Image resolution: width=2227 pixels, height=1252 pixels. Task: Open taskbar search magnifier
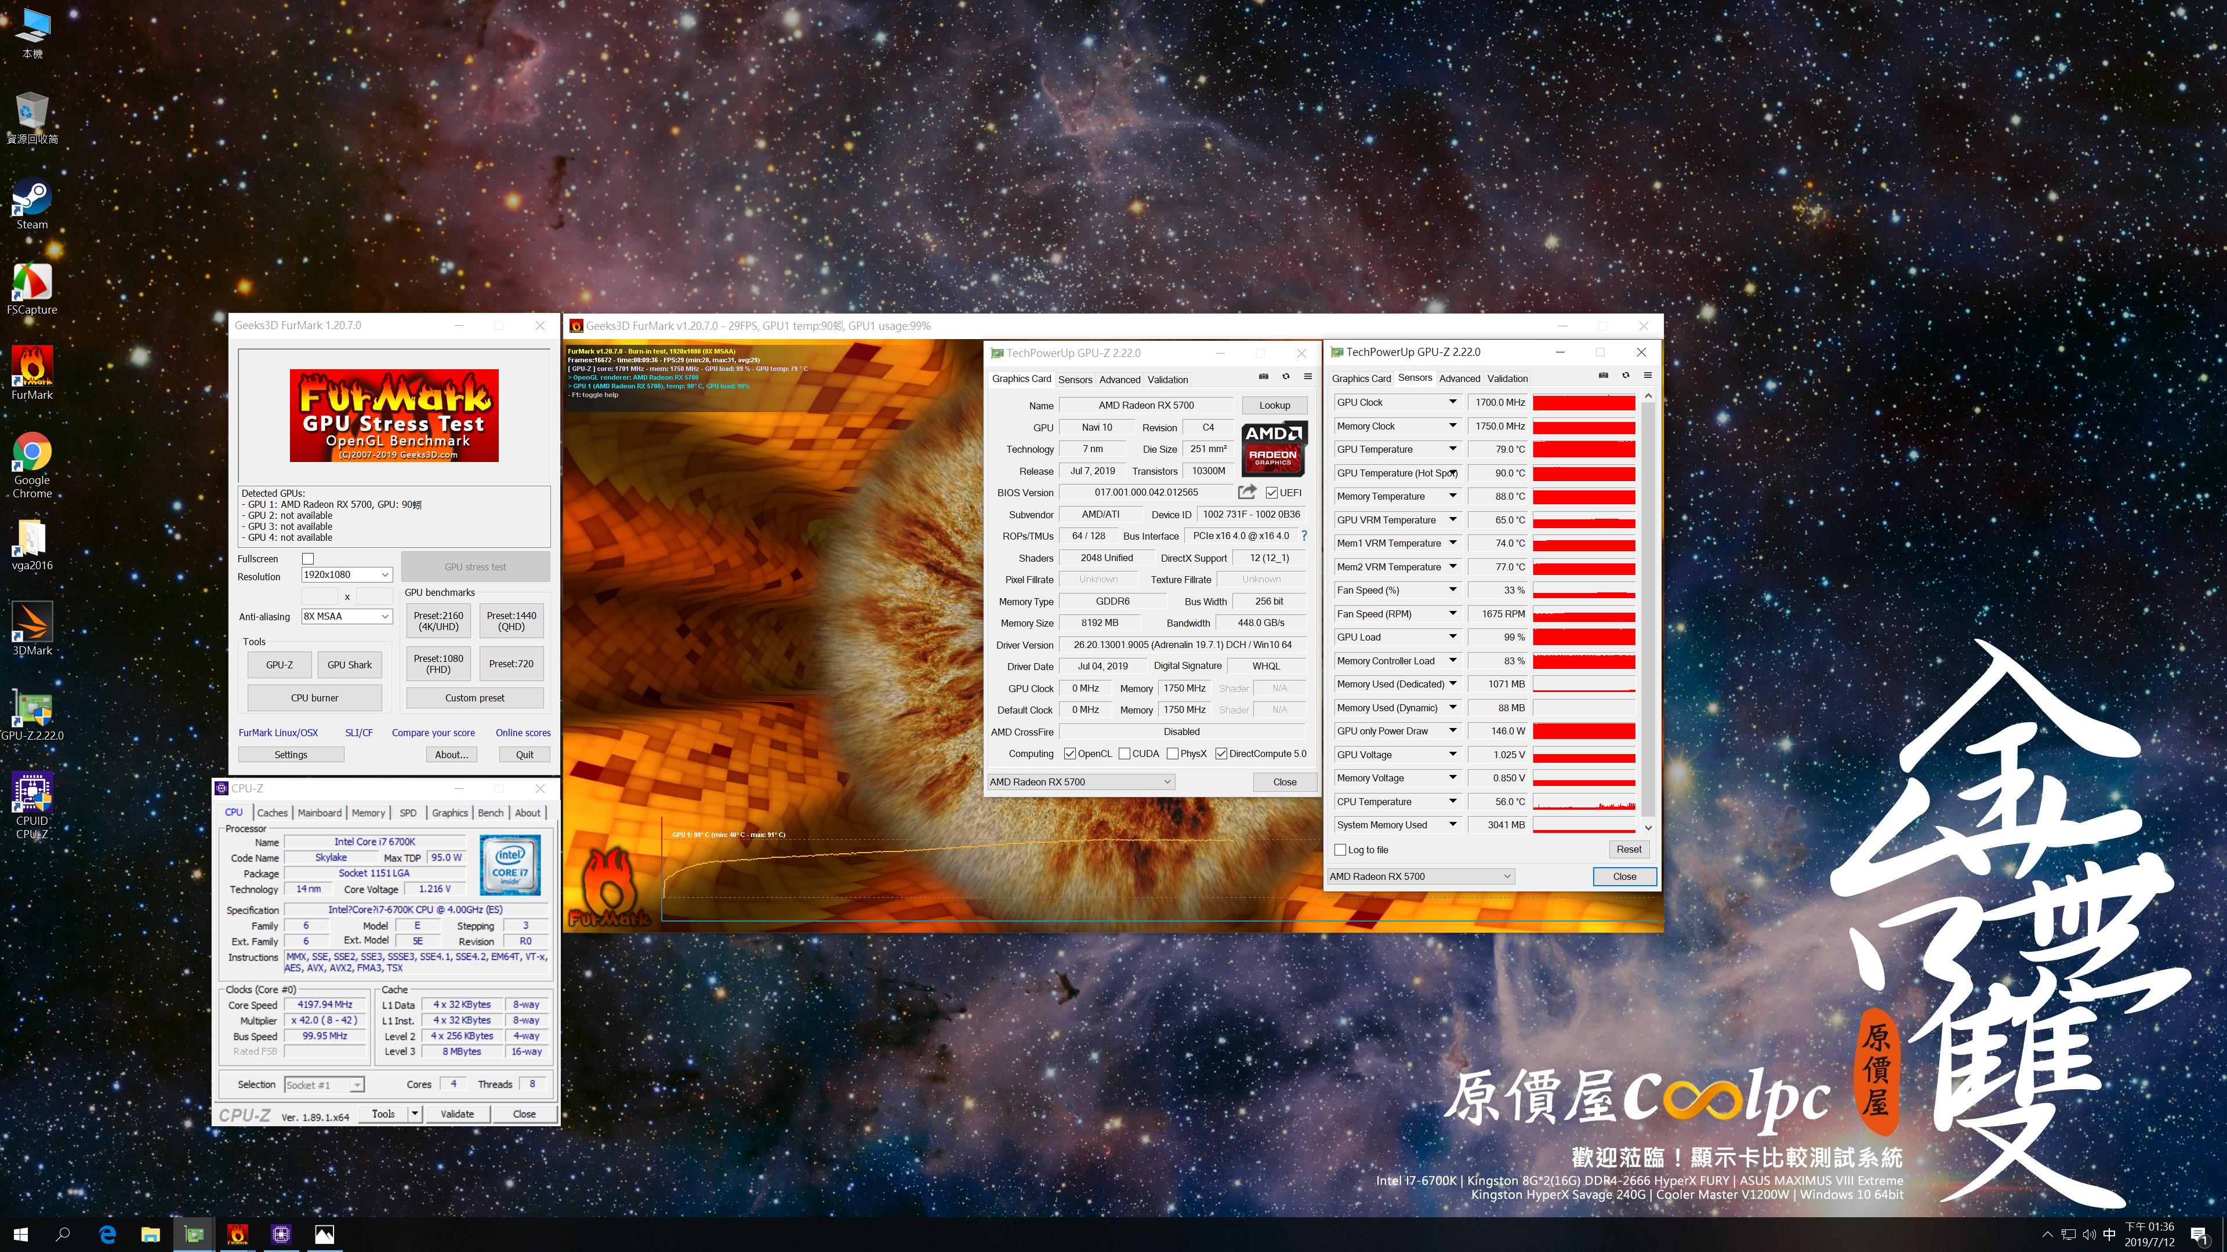coord(63,1235)
